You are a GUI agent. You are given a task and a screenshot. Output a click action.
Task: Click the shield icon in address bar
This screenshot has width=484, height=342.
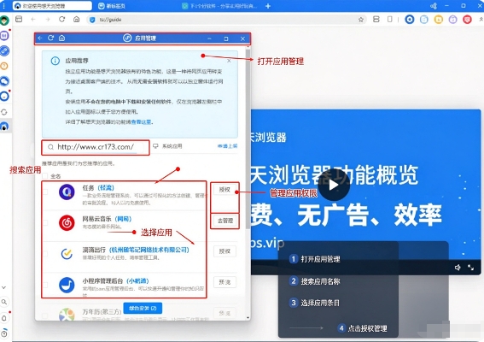92,20
